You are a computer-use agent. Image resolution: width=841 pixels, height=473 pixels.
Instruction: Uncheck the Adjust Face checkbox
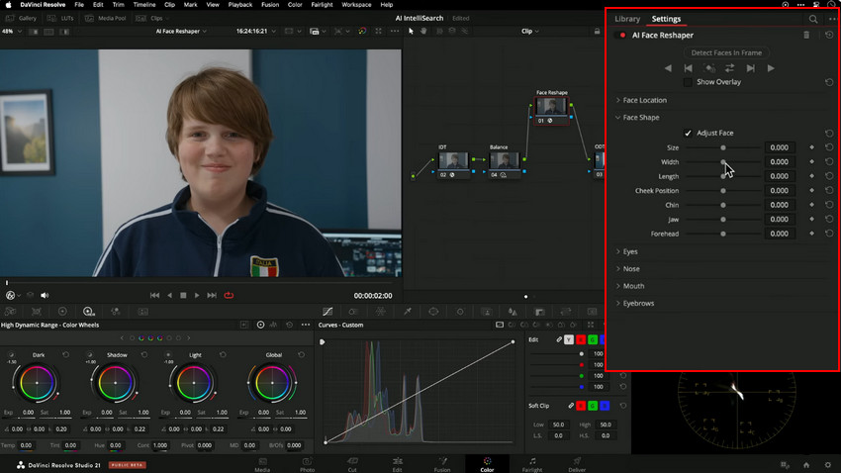[x=688, y=133]
